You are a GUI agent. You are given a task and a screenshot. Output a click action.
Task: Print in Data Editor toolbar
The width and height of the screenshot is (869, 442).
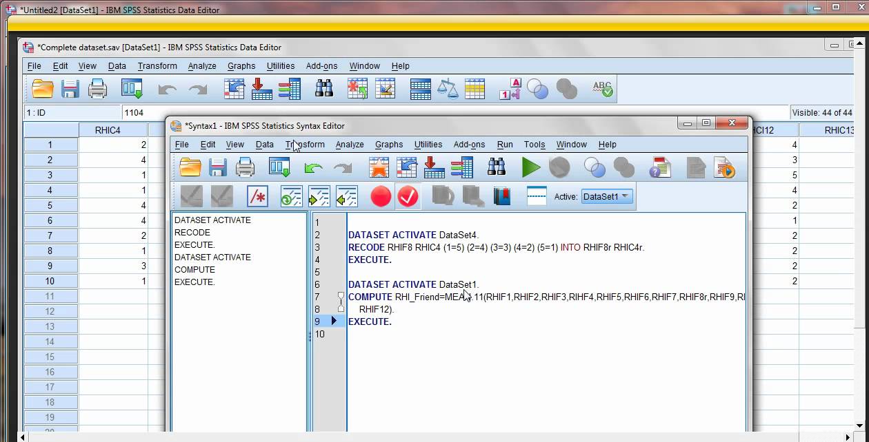point(98,89)
